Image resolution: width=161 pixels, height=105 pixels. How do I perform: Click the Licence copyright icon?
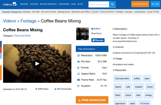click(114, 47)
